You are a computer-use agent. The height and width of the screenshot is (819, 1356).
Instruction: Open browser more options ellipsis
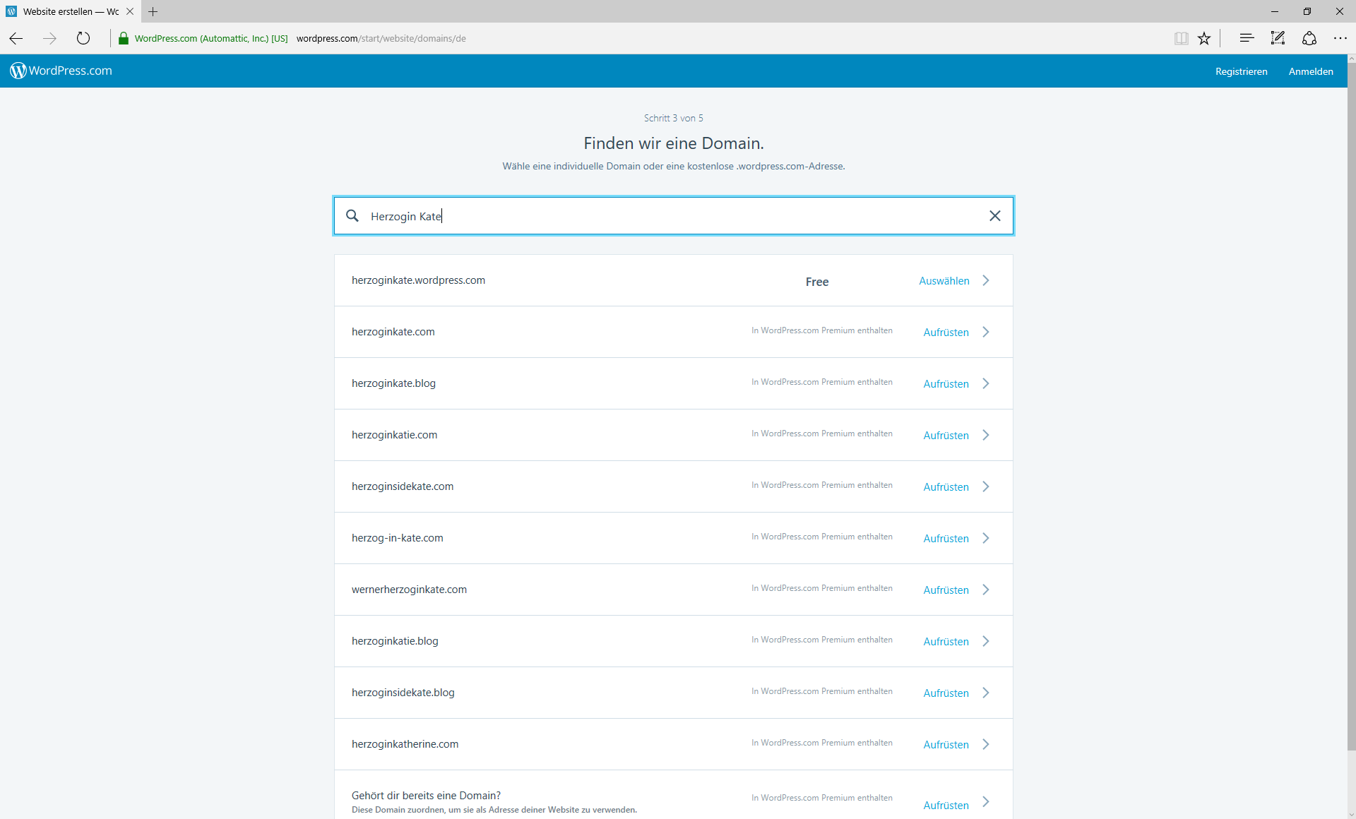(1340, 38)
